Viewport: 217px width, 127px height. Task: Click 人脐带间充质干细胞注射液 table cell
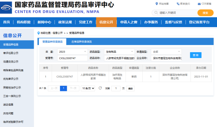(x=93, y=77)
